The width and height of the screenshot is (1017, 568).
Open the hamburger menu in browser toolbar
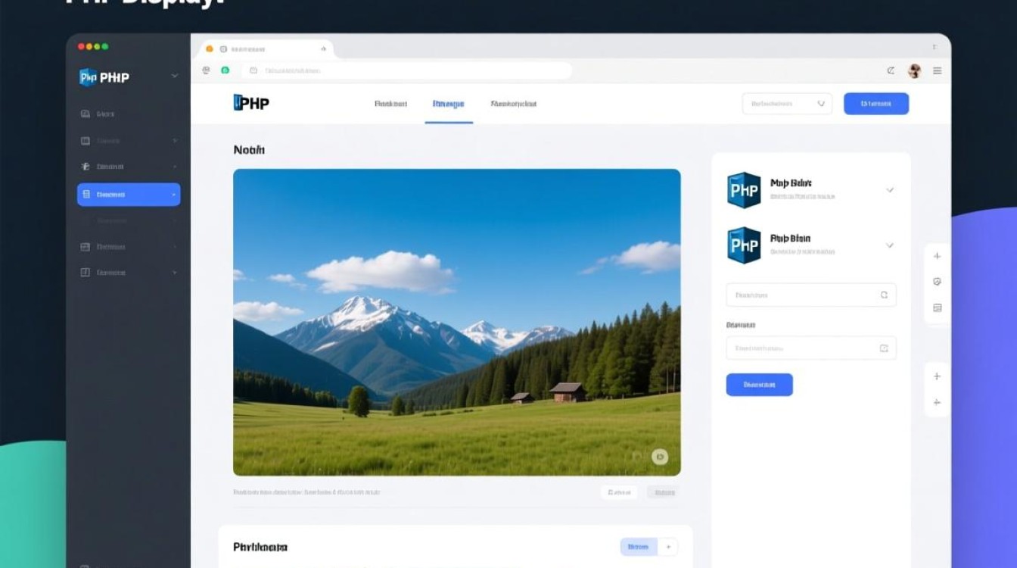pos(937,71)
